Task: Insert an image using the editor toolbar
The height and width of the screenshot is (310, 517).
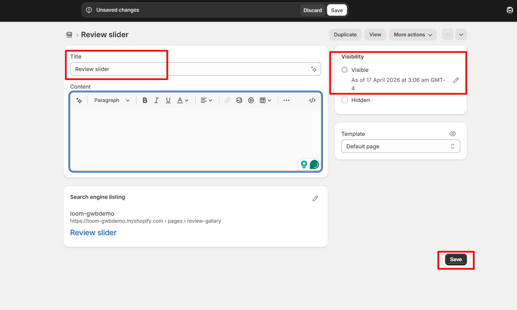Action: (x=239, y=100)
